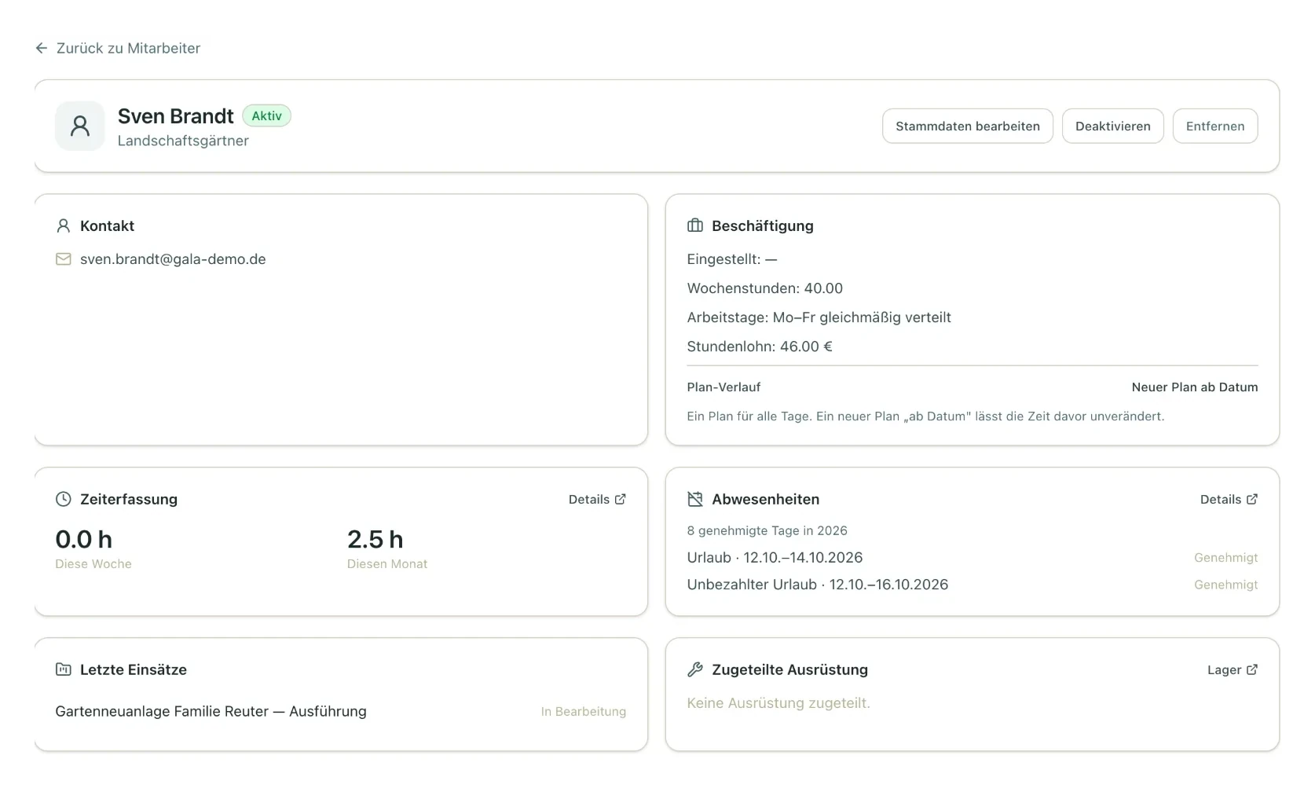Screen dimensions: 1315x792
Task: Click Genehmigt status of the Urlaub row
Action: pos(1226,557)
